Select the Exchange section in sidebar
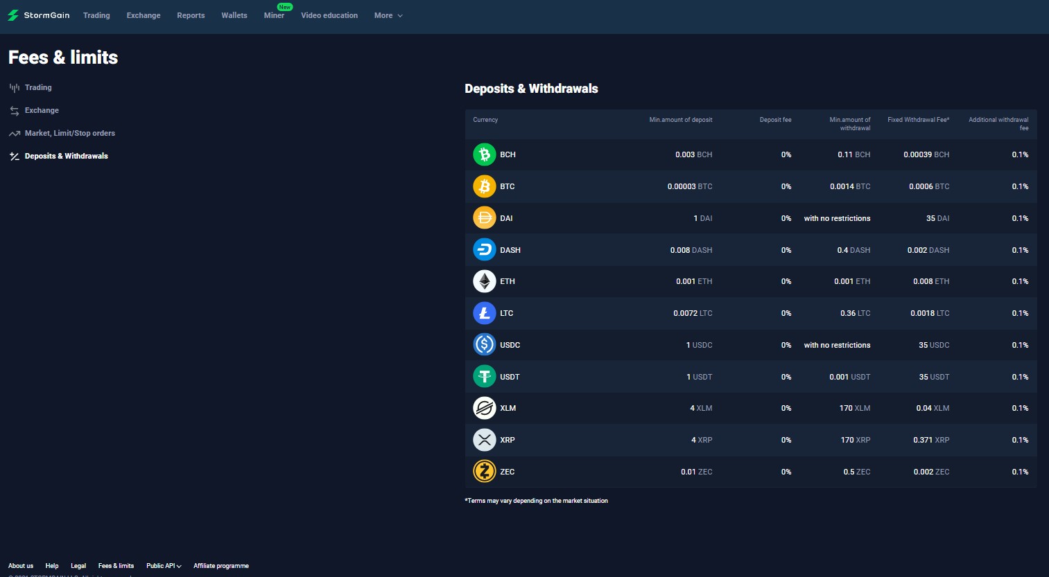1049x577 pixels. click(x=42, y=110)
